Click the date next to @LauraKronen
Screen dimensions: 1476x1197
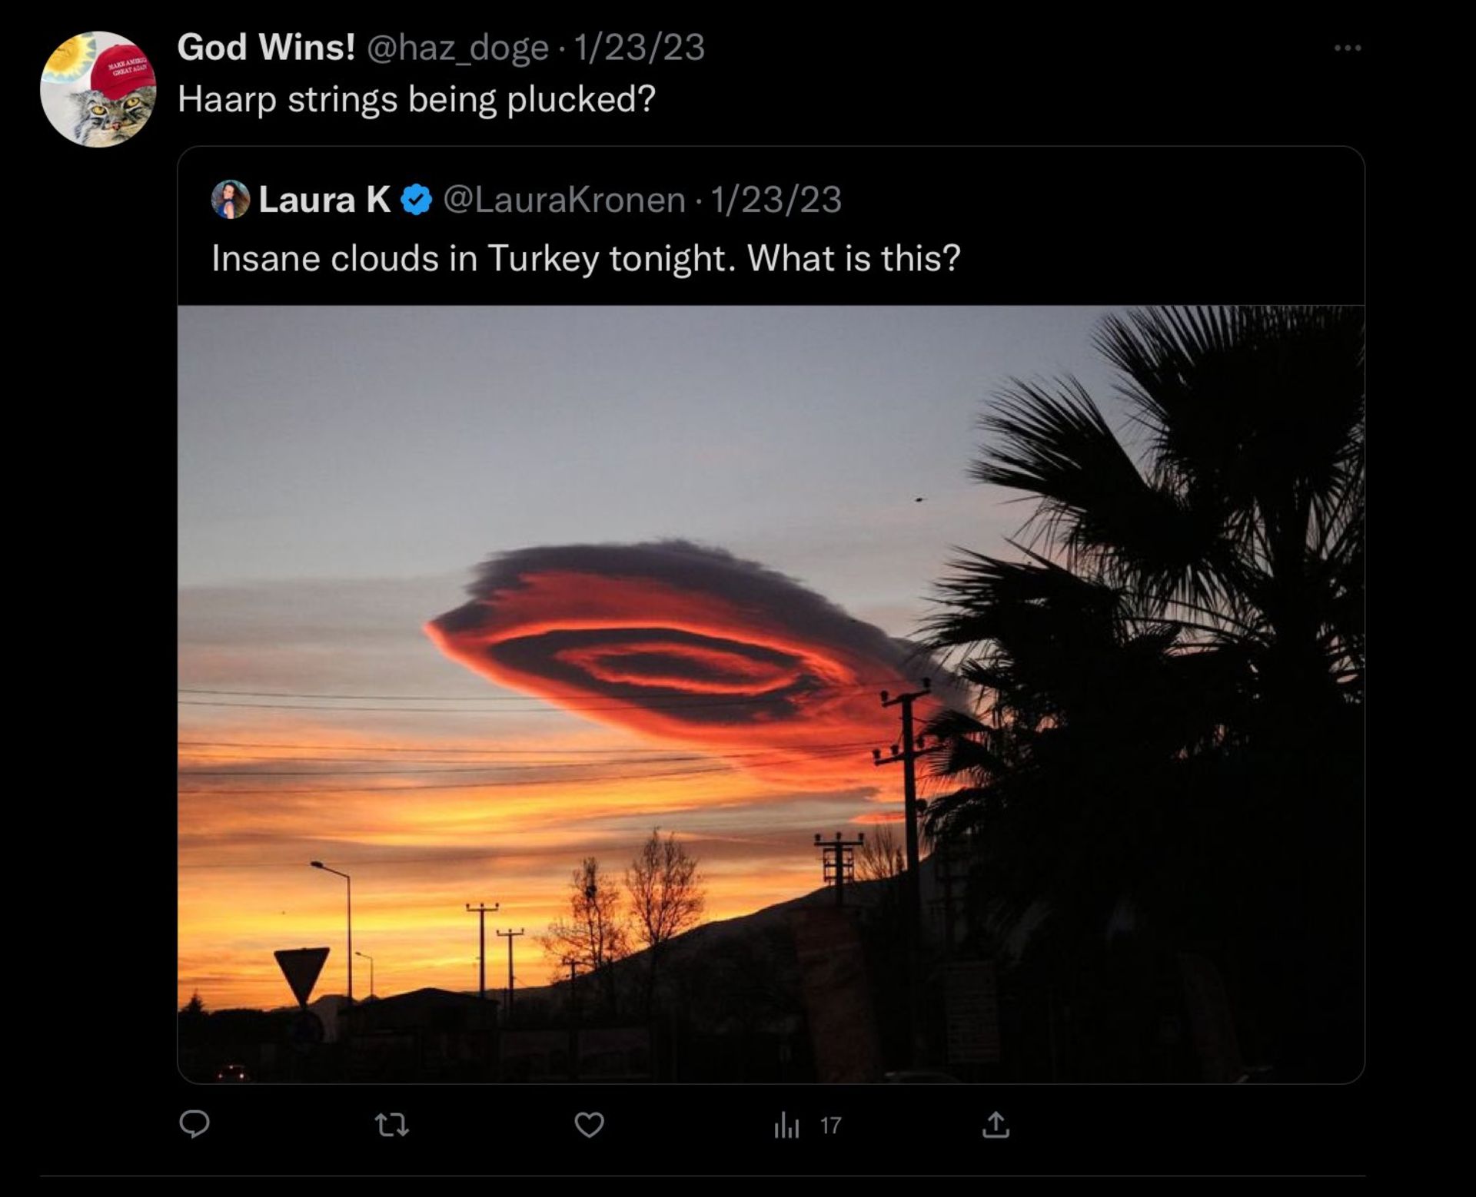coord(776,200)
